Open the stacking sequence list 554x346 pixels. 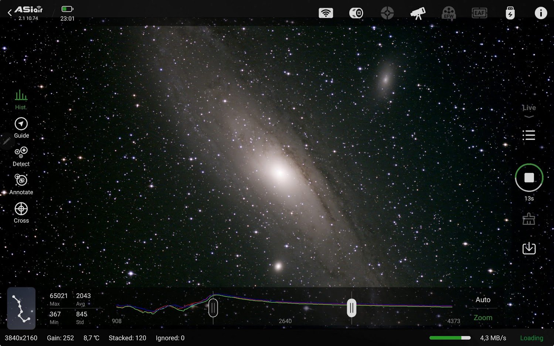click(528, 135)
